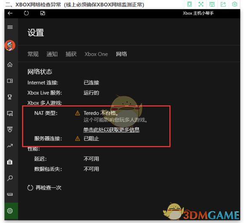This screenshot has width=244, height=223.
Task: Go to Home in sidebar
Action: [10, 65]
